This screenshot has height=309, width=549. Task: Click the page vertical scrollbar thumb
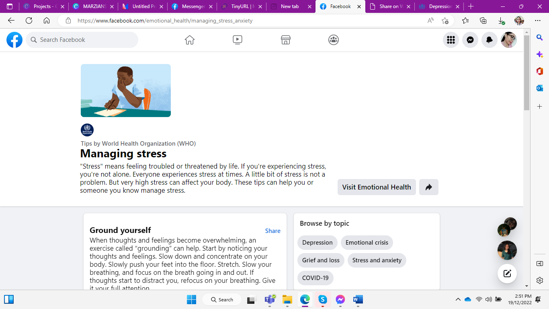[x=526, y=72]
